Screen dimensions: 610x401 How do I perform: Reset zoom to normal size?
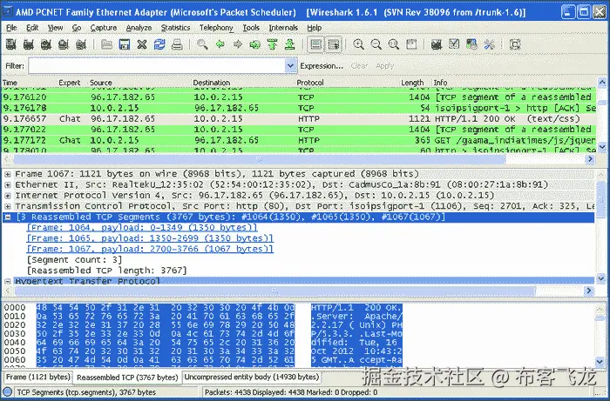(x=393, y=44)
